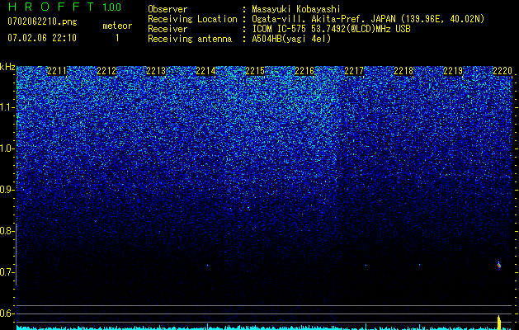Screen dimensions: 519x330
Task: Click the 2213 time marker
Action: pos(156,71)
